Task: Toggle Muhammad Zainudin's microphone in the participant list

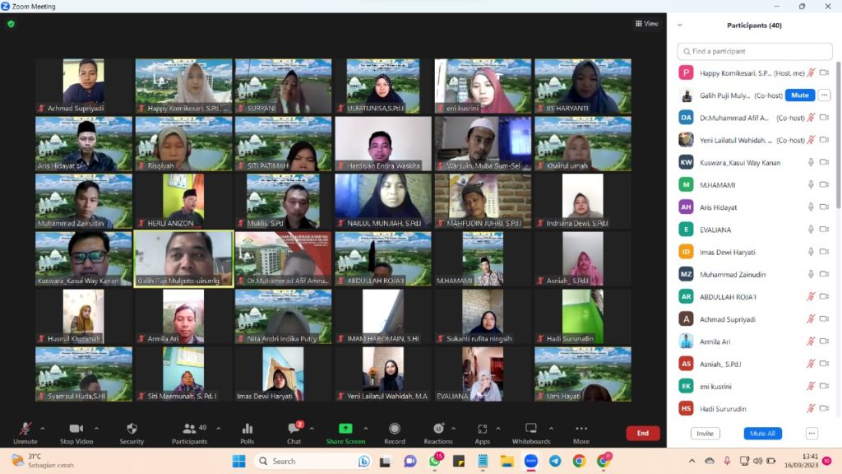Action: [811, 274]
